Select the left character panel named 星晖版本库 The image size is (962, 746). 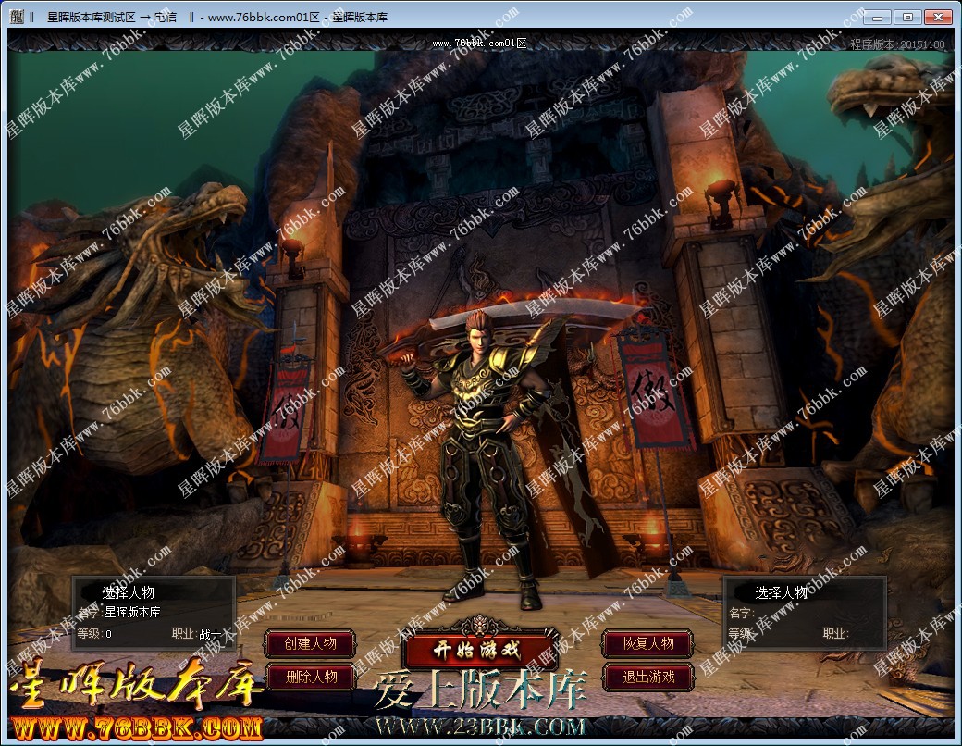(154, 613)
